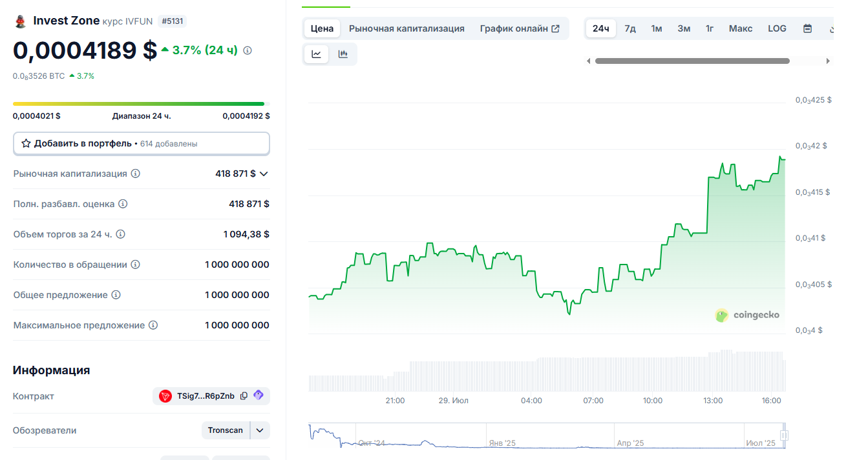Click the #5131 rank badge
Image resolution: width=846 pixels, height=460 pixels.
[173, 21]
